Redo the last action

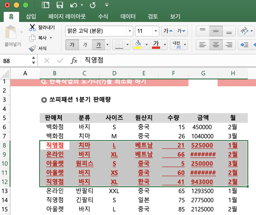point(92,5)
